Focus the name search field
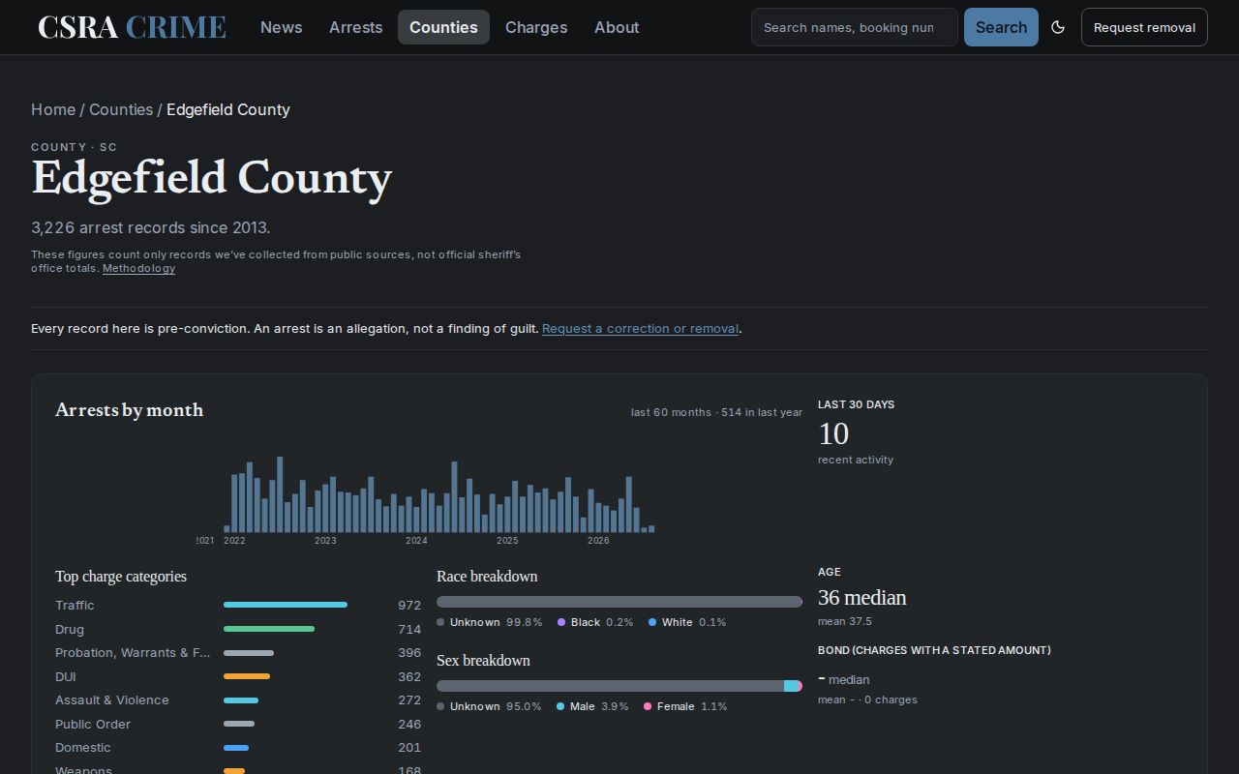1239x774 pixels. [855, 27]
